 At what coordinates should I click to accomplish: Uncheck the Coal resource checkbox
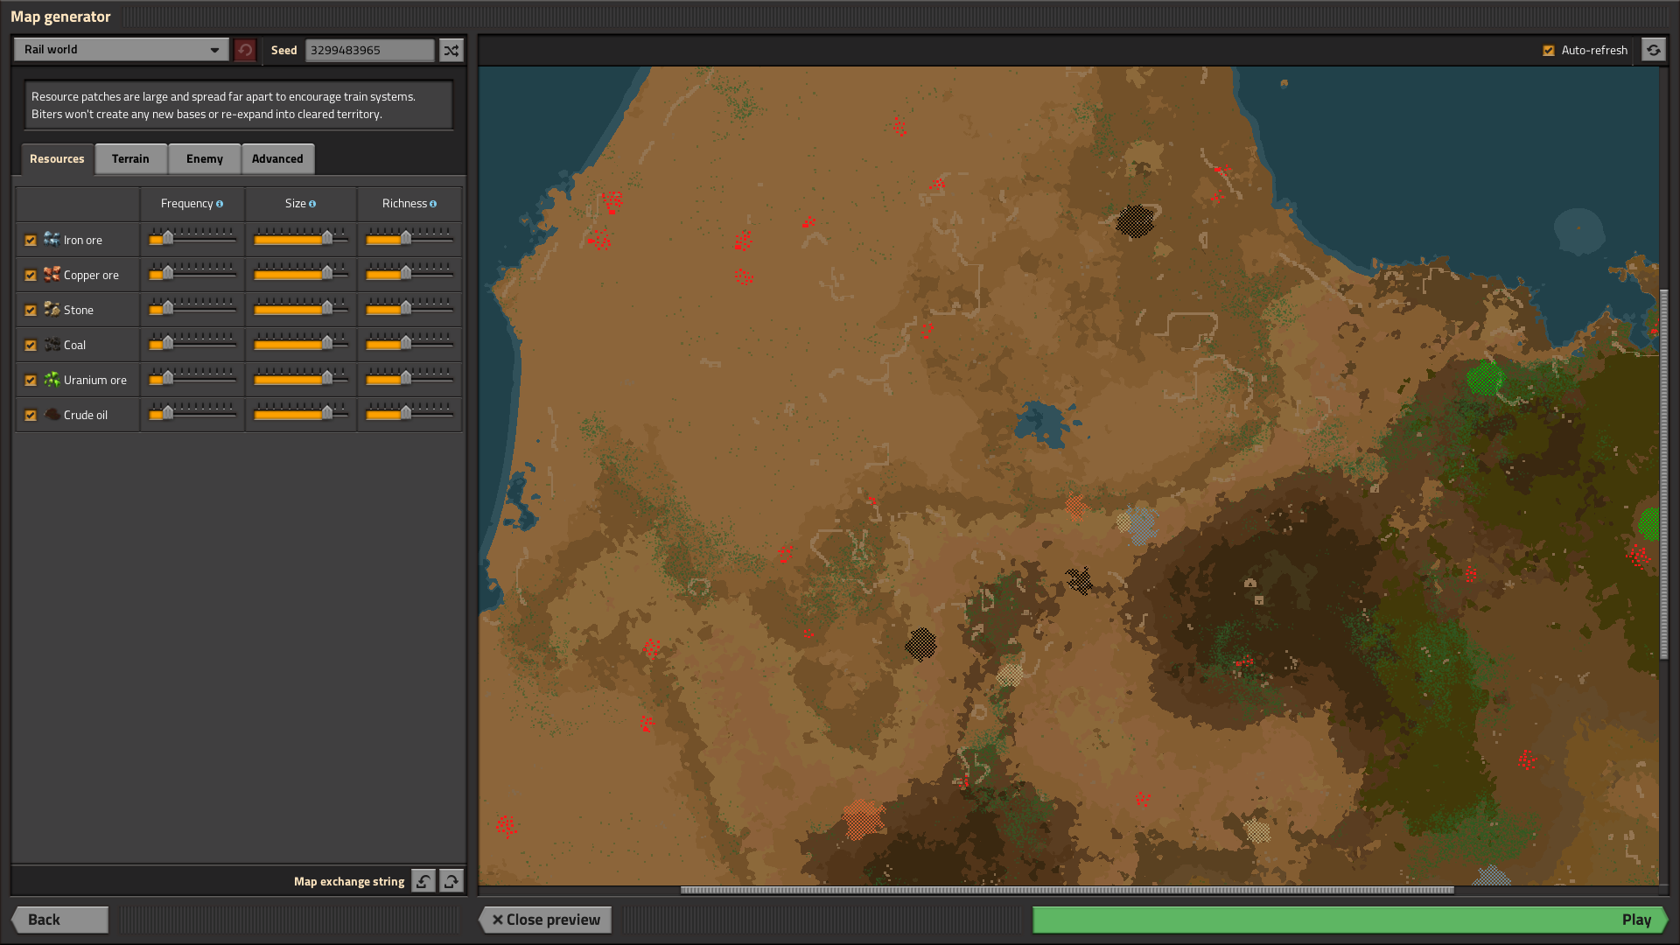click(x=31, y=345)
